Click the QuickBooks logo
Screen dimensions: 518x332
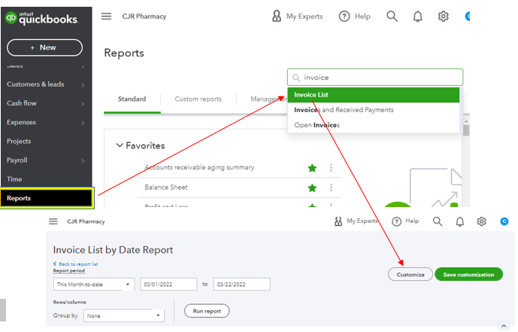(x=41, y=19)
